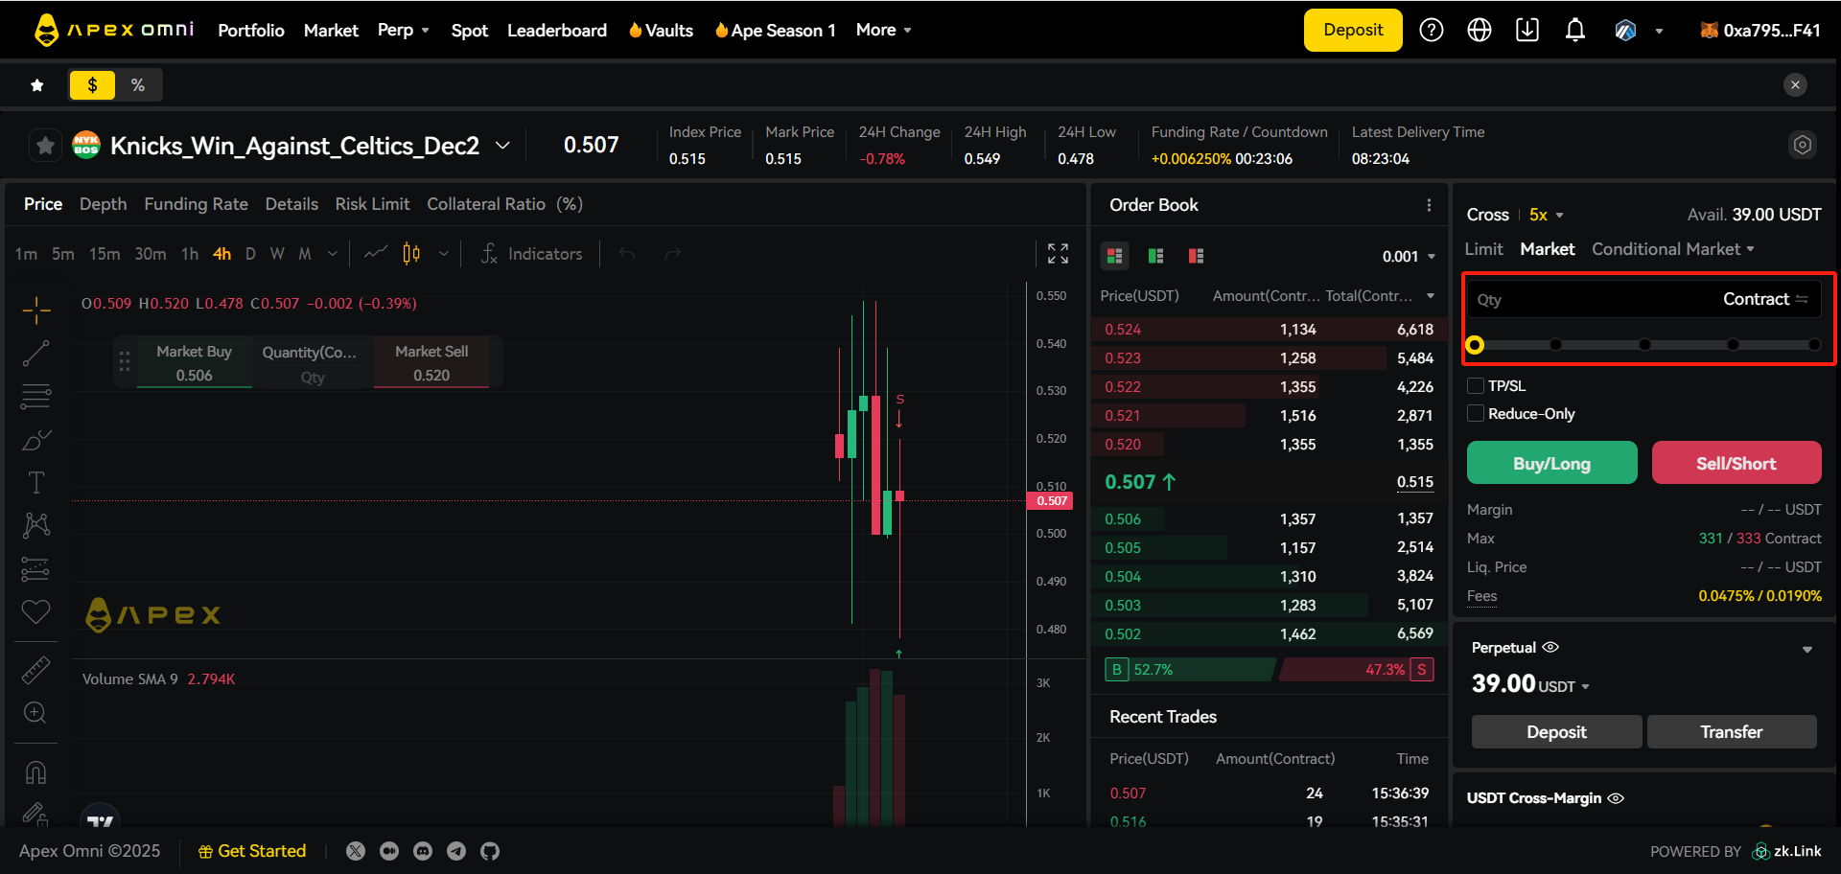The width and height of the screenshot is (1841, 874).
Task: Enable the Reduce-Only checkbox
Action: point(1476,414)
